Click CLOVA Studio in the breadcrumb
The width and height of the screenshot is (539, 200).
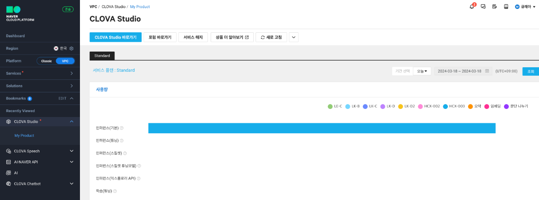tap(113, 7)
